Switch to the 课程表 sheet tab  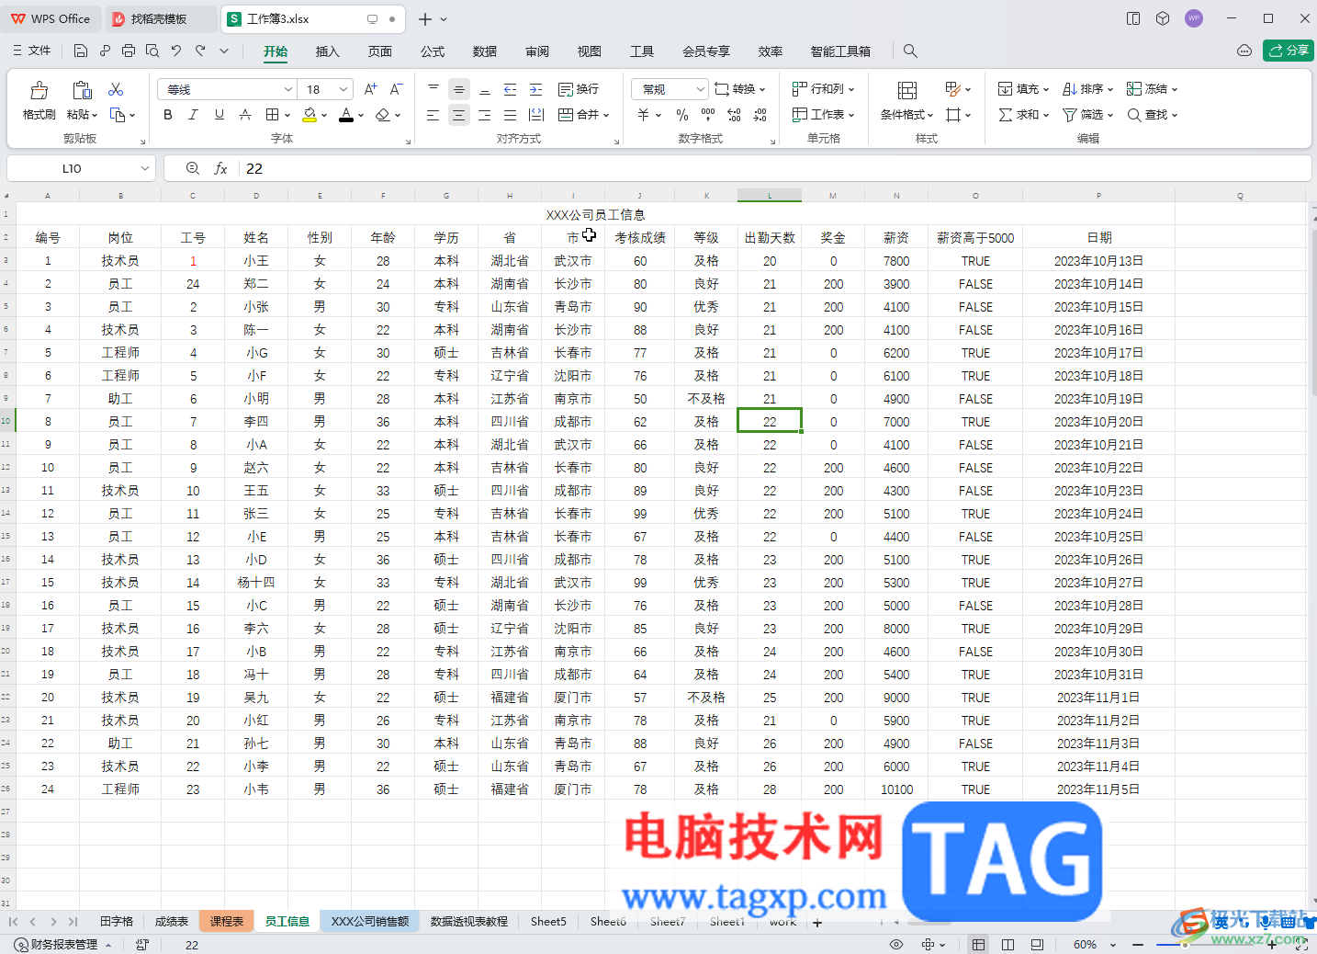click(227, 921)
